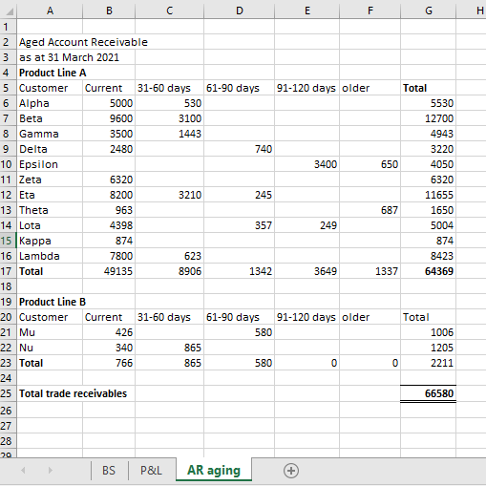Switch to the BS sheet tab
The width and height of the screenshot is (486, 486).
(x=109, y=471)
